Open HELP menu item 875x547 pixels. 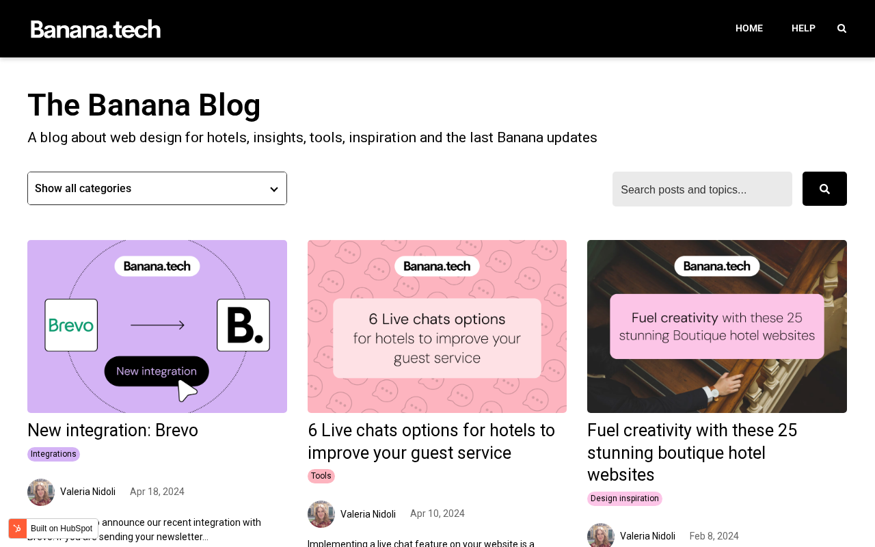point(803,29)
